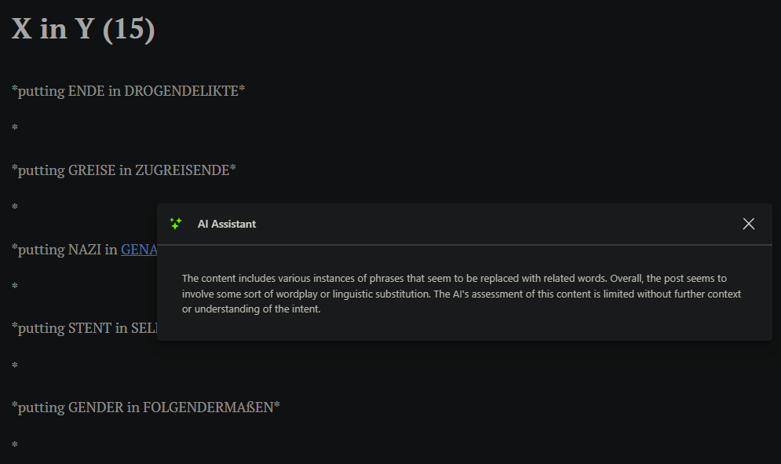Click the "X in Y (15)" heading

pyautogui.click(x=83, y=29)
